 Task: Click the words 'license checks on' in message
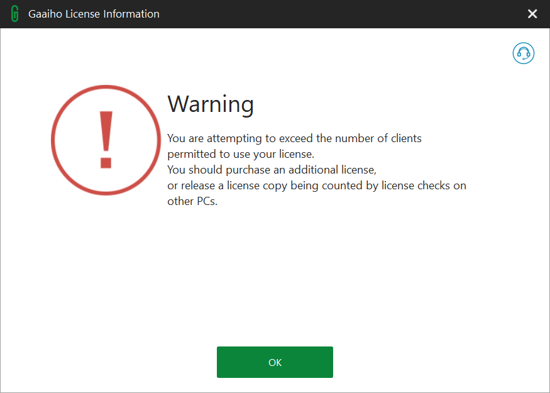tap(424, 185)
